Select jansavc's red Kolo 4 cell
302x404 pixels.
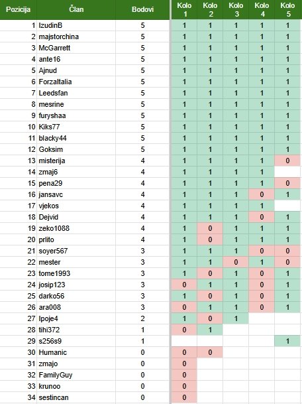(x=262, y=194)
